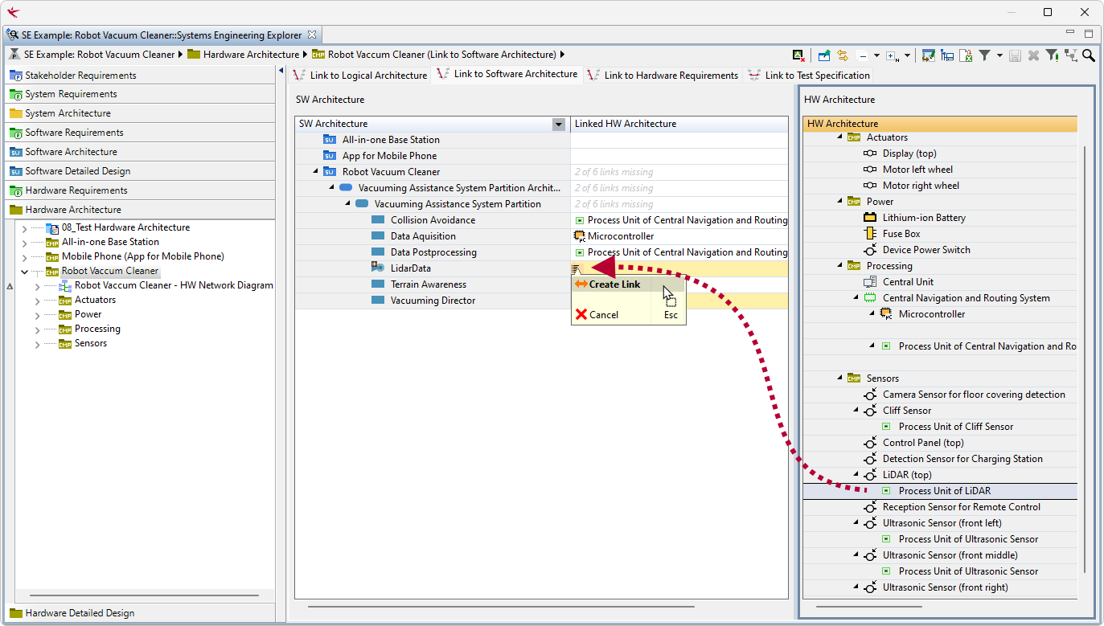This screenshot has height=626, width=1104.
Task: Click the LidarData row icon
Action: click(x=377, y=268)
